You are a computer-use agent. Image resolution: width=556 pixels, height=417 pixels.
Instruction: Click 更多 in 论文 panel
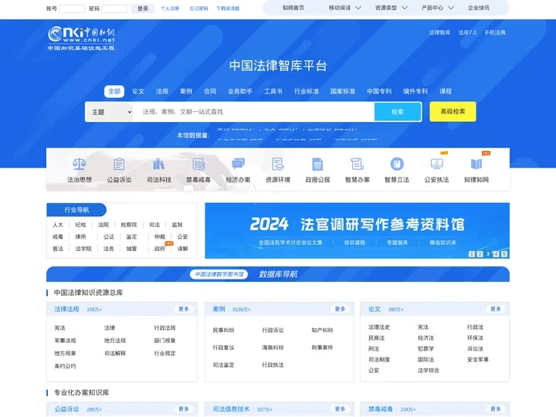coord(496,309)
